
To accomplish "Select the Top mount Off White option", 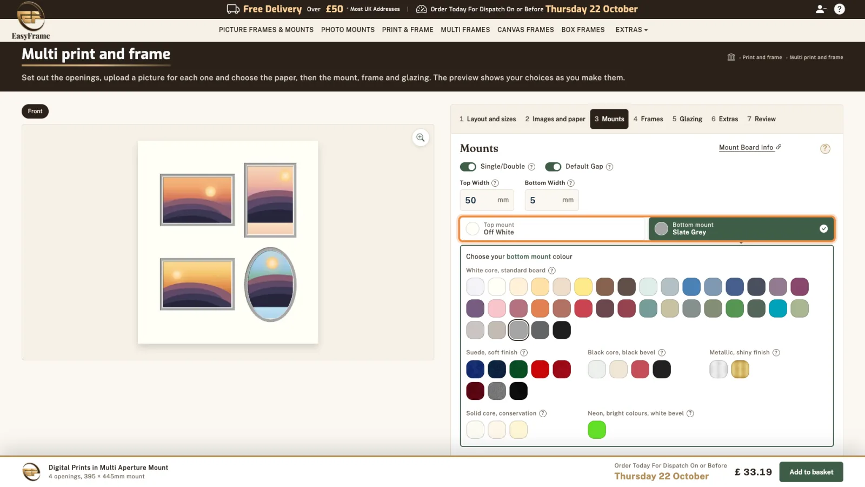I will 554,228.
